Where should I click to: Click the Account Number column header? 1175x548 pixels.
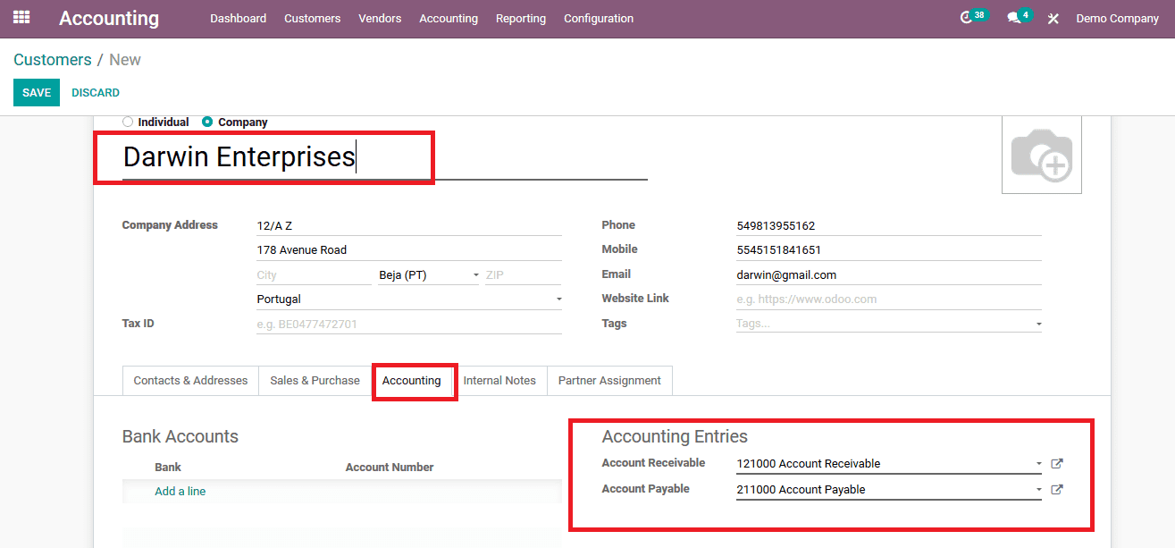(x=390, y=468)
